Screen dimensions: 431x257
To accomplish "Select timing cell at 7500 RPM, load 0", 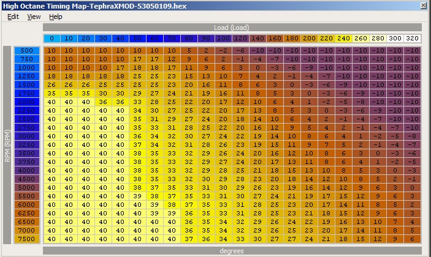I will click(x=51, y=239).
